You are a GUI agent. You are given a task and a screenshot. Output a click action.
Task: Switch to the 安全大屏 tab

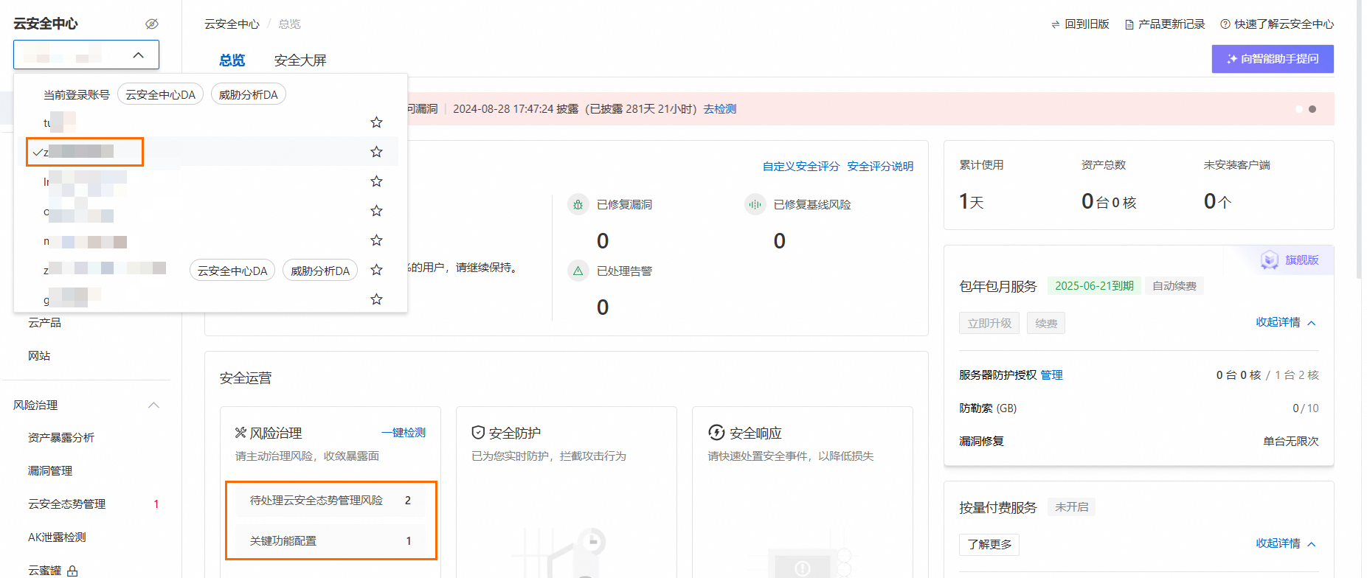click(x=300, y=60)
